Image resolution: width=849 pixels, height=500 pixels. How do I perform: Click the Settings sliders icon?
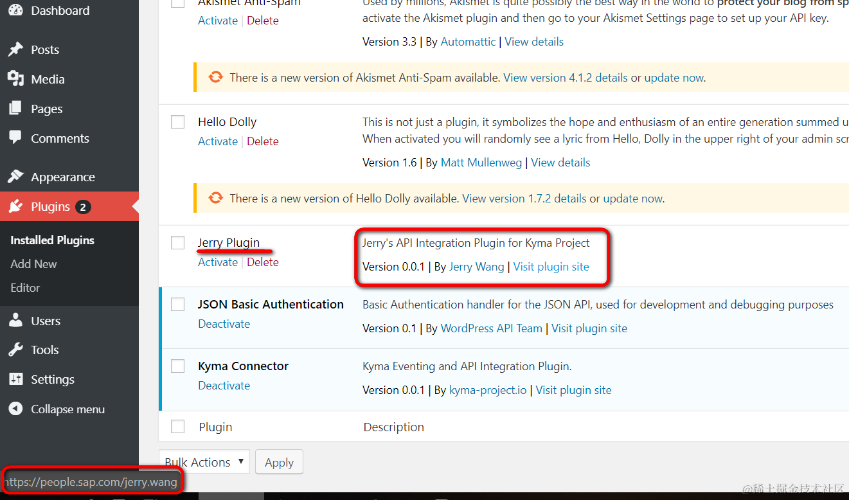point(15,379)
